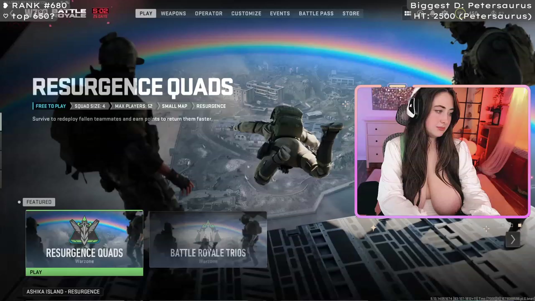535x301 pixels.
Task: Click the 'RANK #680' stream overlay text
Action: pos(39,5)
